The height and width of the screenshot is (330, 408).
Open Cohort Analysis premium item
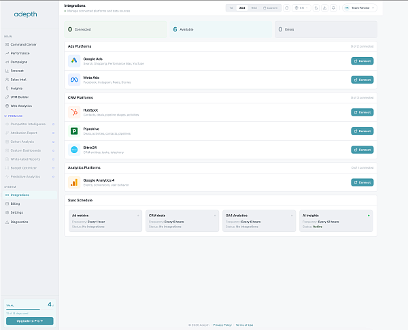[x=30, y=142]
